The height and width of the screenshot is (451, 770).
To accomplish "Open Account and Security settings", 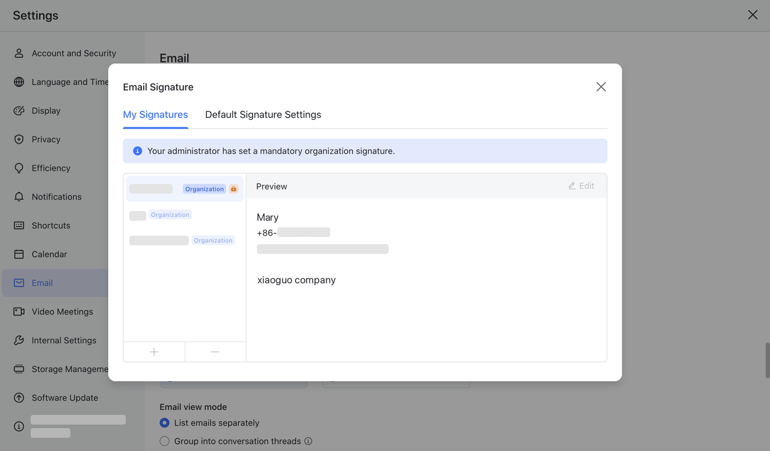I will (x=73, y=53).
